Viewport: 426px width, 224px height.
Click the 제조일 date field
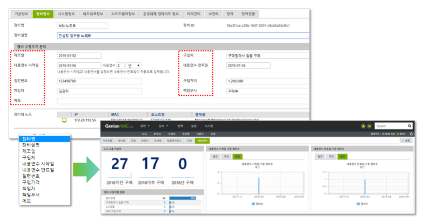[x=79, y=55]
